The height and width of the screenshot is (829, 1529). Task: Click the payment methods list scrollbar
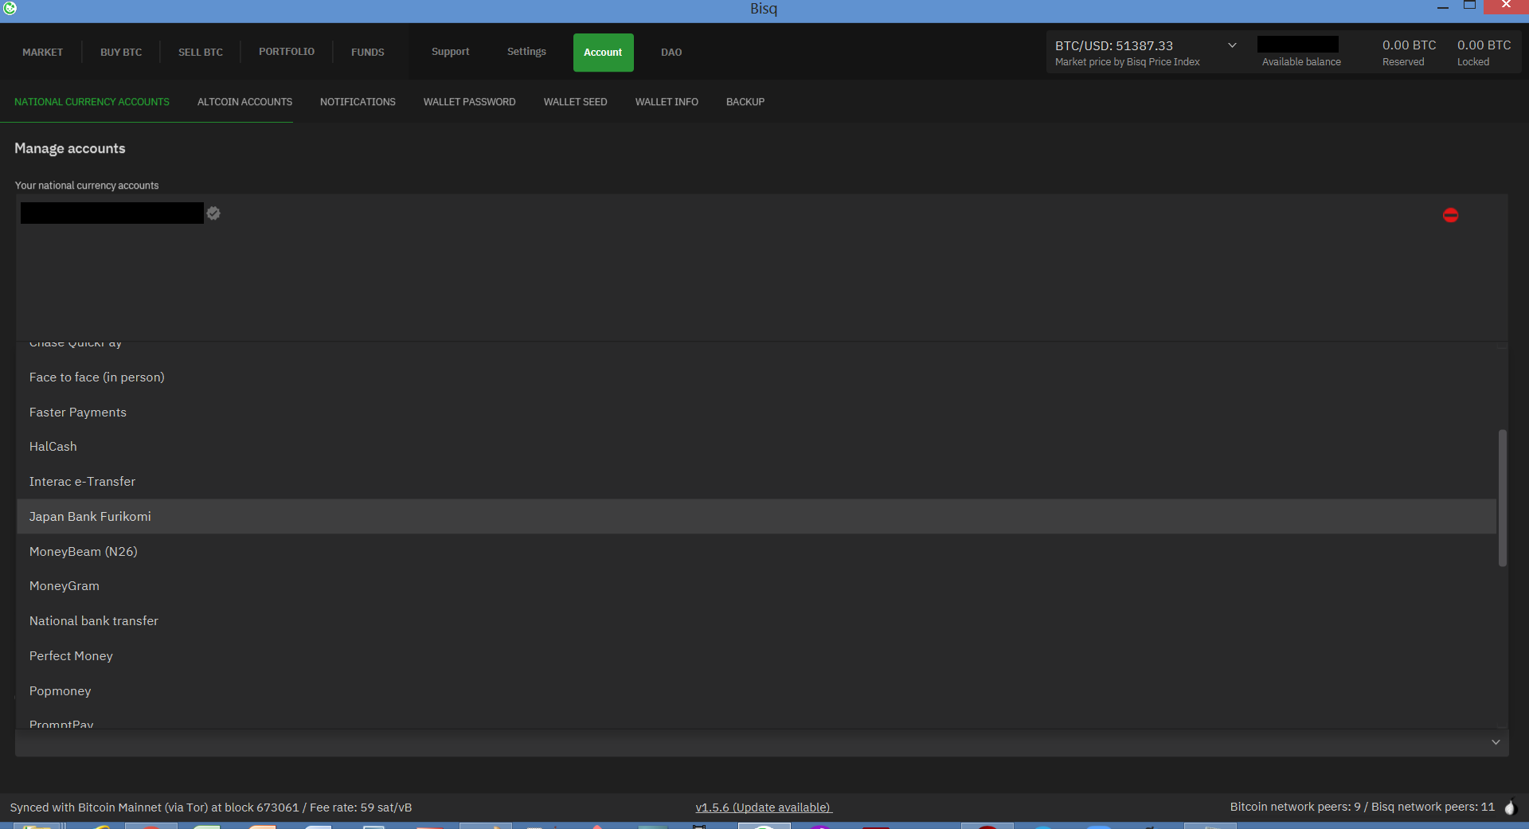[x=1502, y=498]
